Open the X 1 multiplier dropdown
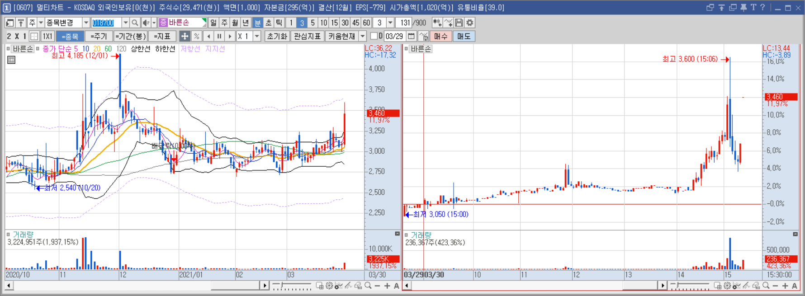Viewport: 805px width, 296px height. coord(257,36)
